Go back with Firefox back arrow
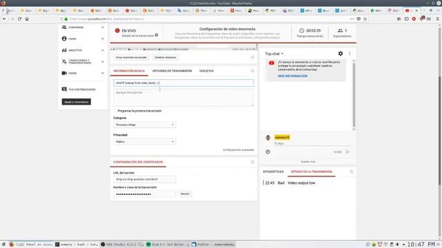Screen dimensions: 442x248 tap(5, 19)
